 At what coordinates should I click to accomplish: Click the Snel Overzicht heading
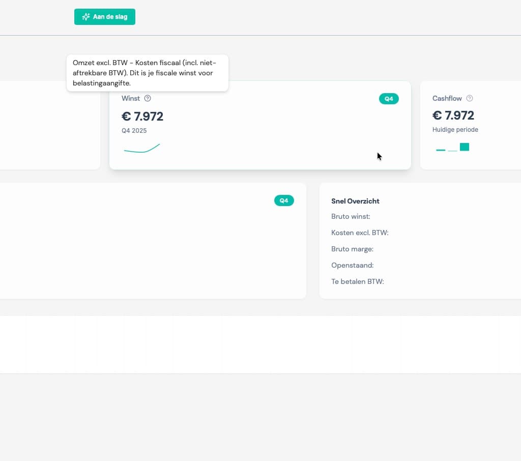[x=355, y=201]
